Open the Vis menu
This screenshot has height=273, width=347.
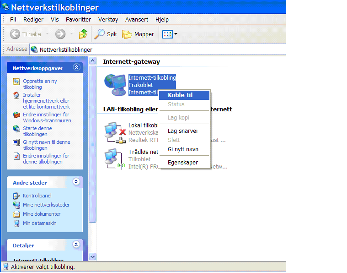pyautogui.click(x=55, y=20)
